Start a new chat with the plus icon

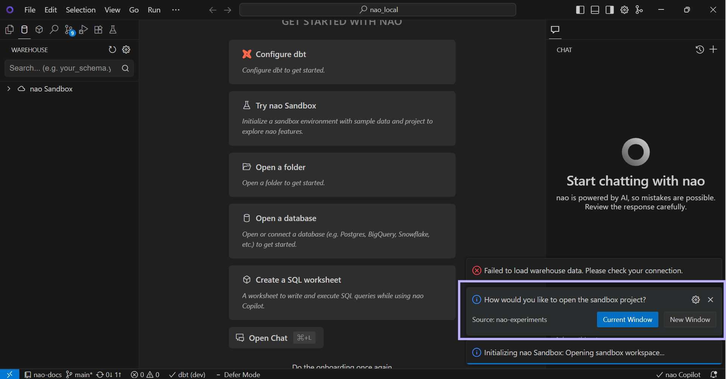click(x=713, y=50)
